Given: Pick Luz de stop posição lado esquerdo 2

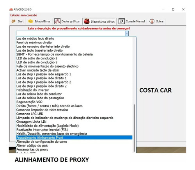Looking at the screenshot, I should [x=74, y=82].
